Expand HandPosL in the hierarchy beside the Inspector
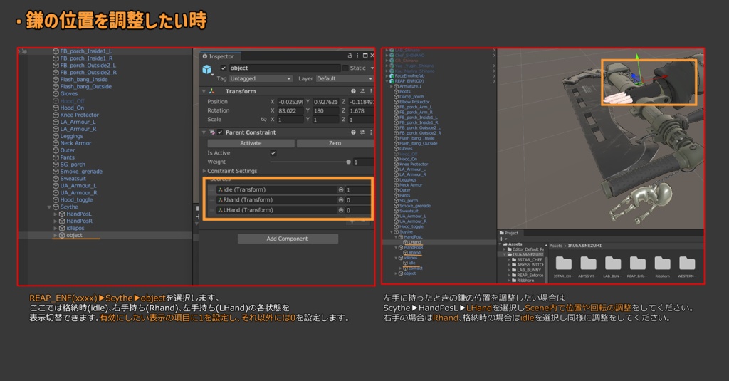 pos(56,214)
